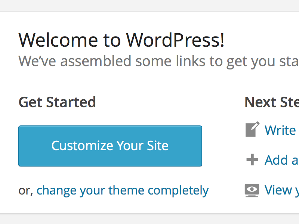Click the gray strip below the welcome panel
299x224 pixels.
click(149, 219)
